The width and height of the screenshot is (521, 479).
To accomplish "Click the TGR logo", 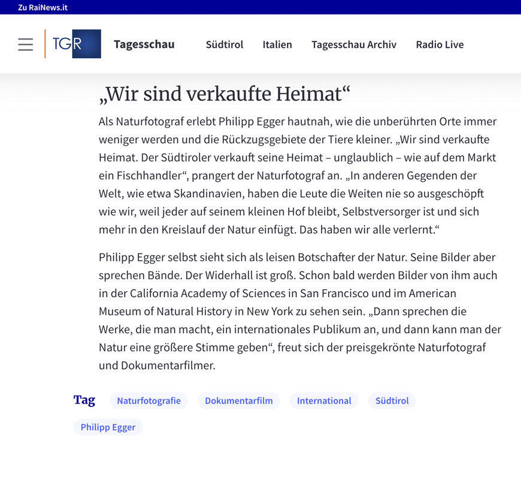I will coord(74,44).
